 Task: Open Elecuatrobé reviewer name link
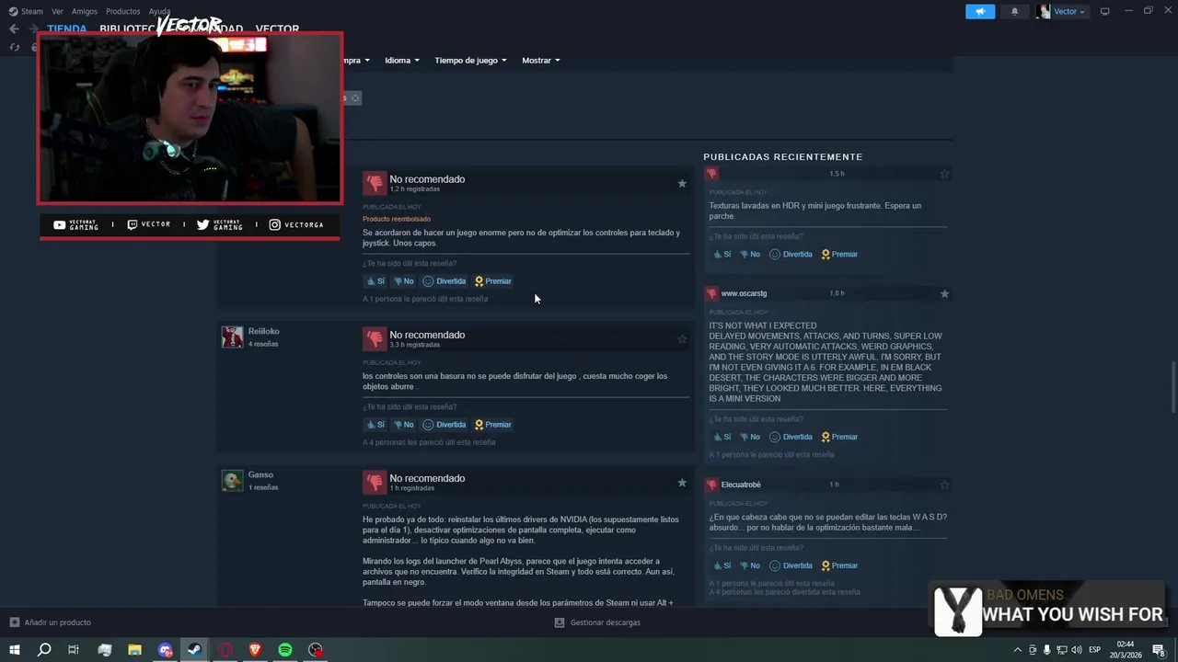pos(741,485)
